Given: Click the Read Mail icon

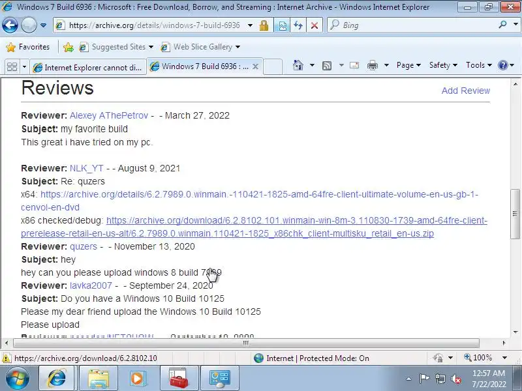Looking at the screenshot, I should point(354,65).
